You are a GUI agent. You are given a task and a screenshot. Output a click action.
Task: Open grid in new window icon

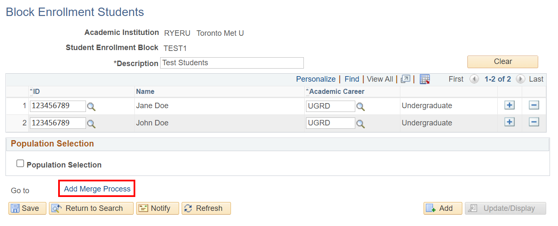pyautogui.click(x=405, y=79)
